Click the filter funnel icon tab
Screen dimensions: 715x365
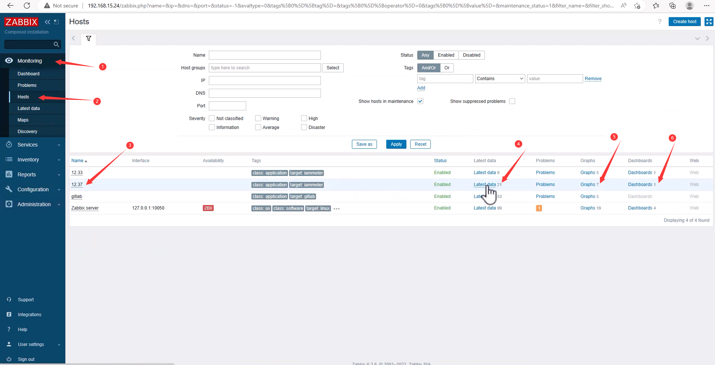pos(89,38)
